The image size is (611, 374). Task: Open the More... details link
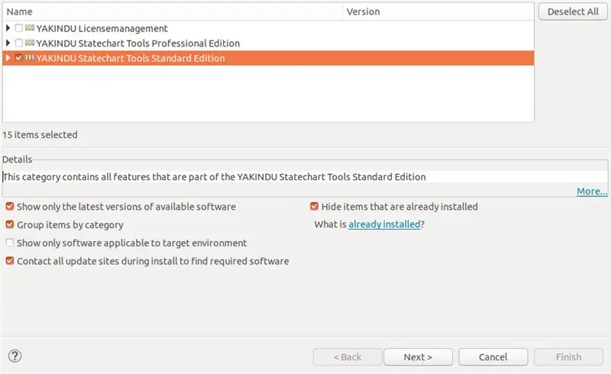pyautogui.click(x=592, y=192)
